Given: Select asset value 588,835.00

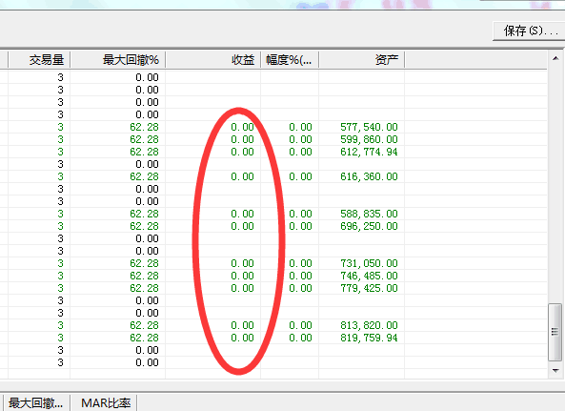Looking at the screenshot, I should (369, 214).
